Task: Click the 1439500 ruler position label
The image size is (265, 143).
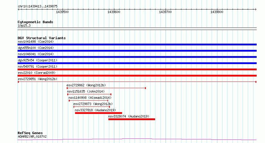Action: (62, 12)
